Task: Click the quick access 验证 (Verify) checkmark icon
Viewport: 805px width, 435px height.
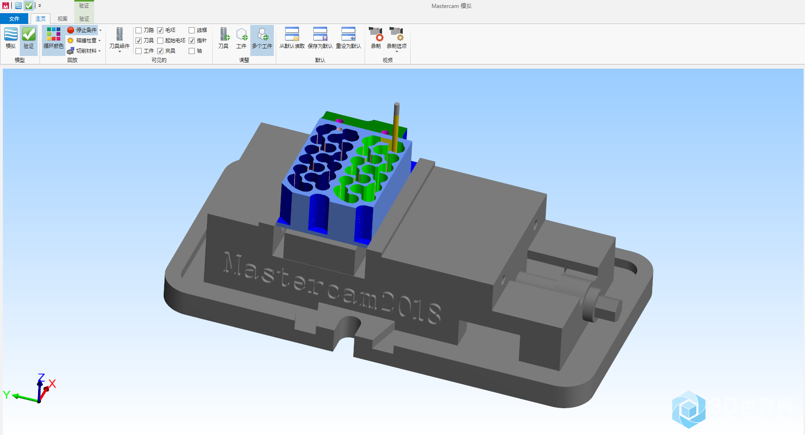Action: [x=29, y=6]
